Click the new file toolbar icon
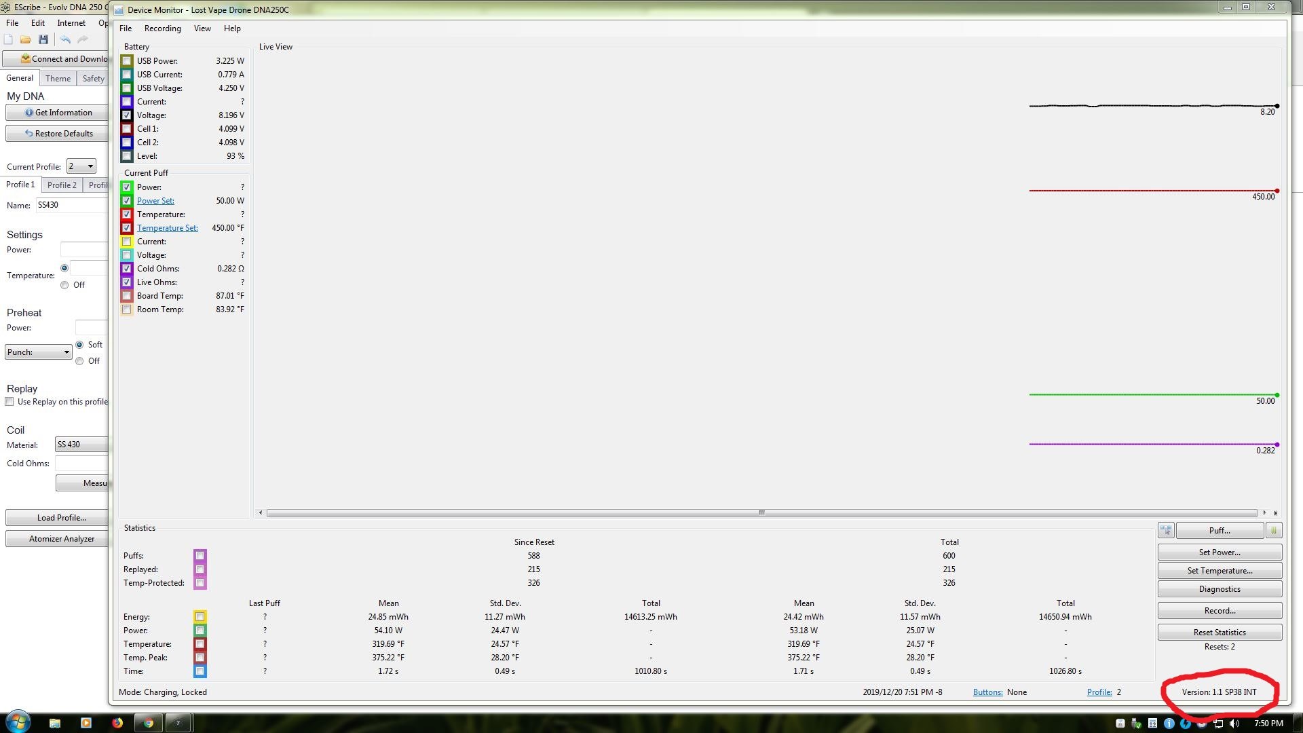The height and width of the screenshot is (733, 1303). click(x=9, y=39)
